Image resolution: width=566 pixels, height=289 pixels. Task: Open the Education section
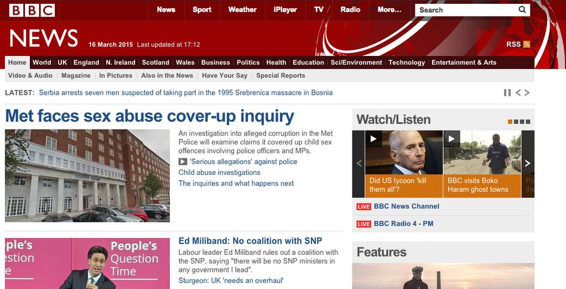(x=308, y=63)
